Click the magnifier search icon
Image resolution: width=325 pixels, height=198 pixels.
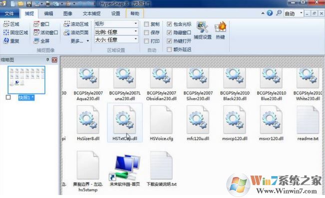click(x=279, y=13)
